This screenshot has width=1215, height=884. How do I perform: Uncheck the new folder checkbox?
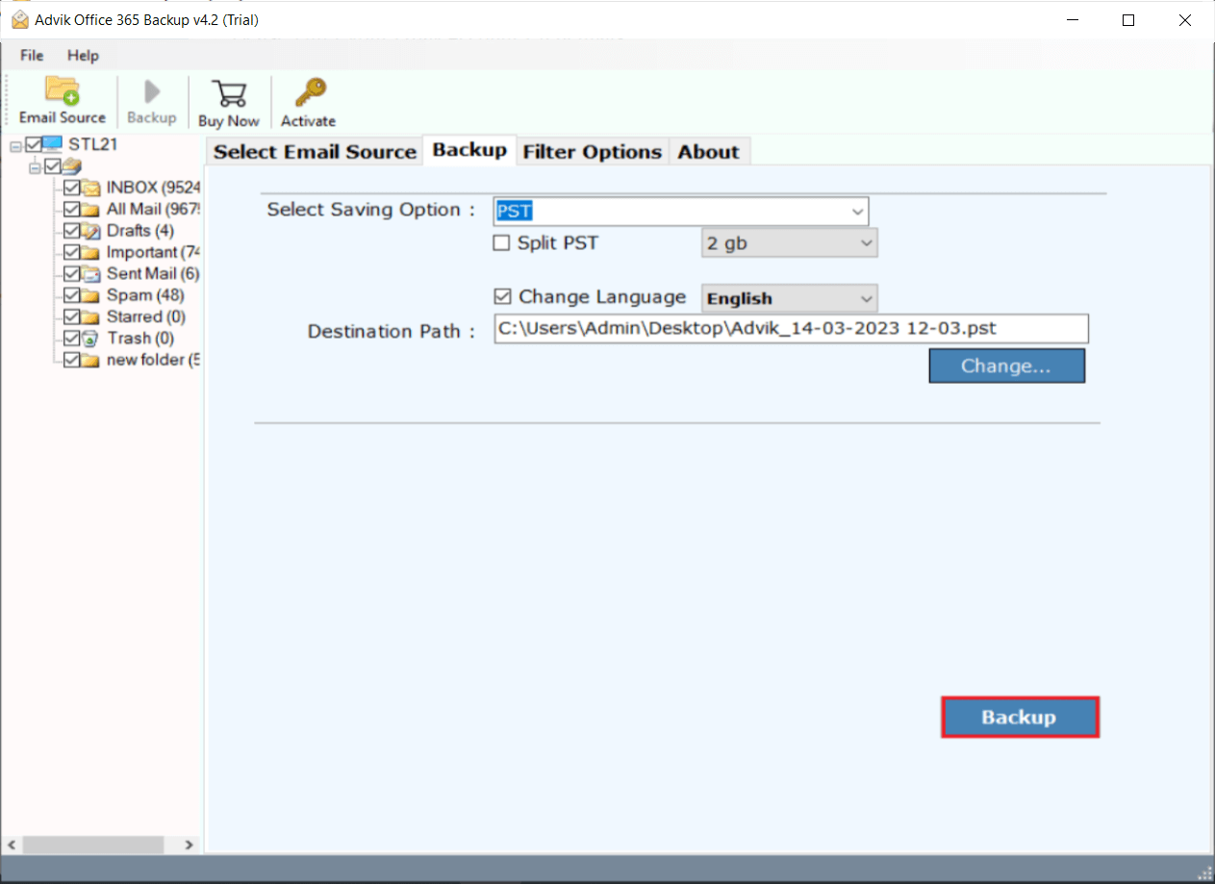(x=71, y=360)
